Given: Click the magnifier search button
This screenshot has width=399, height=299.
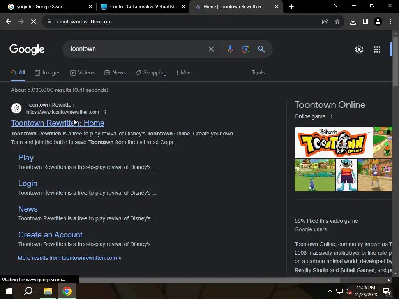Looking at the screenshot, I should coord(261,49).
